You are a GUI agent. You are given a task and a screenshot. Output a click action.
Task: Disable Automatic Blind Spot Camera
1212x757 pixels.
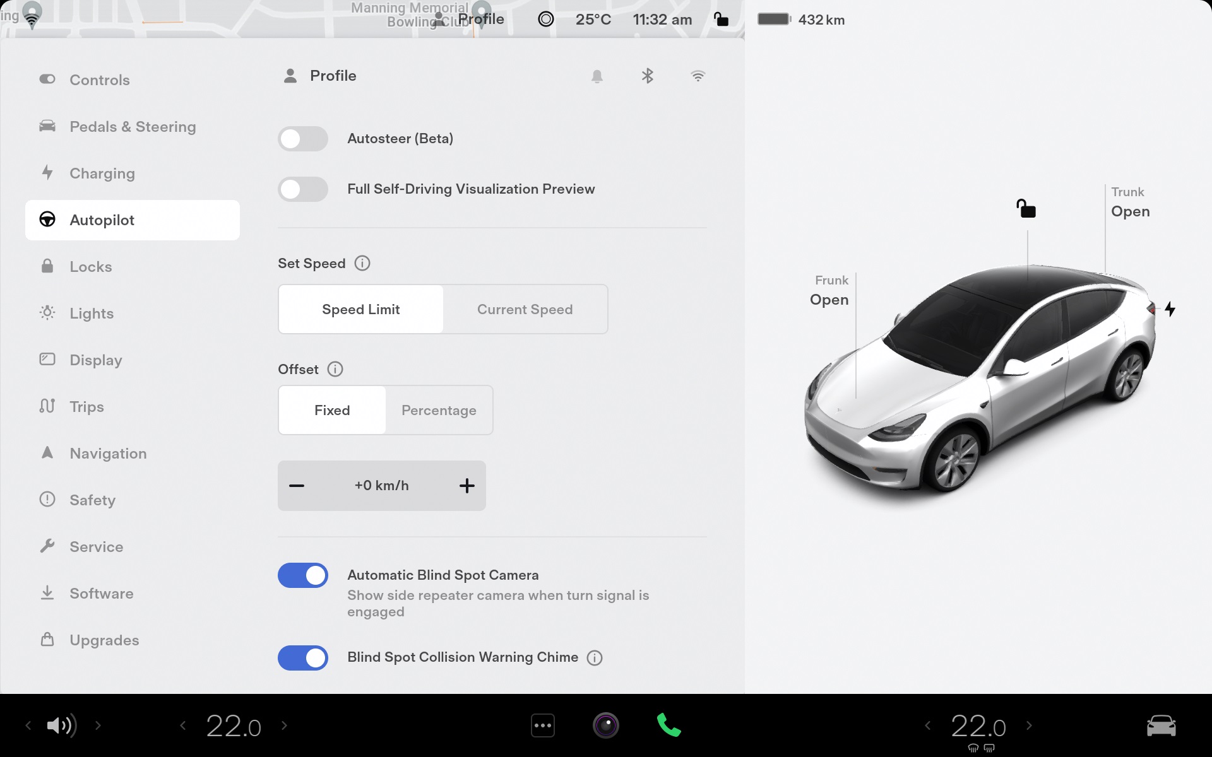(x=303, y=575)
